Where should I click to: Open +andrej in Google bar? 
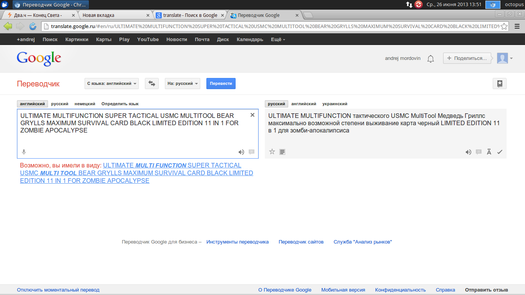coord(26,40)
